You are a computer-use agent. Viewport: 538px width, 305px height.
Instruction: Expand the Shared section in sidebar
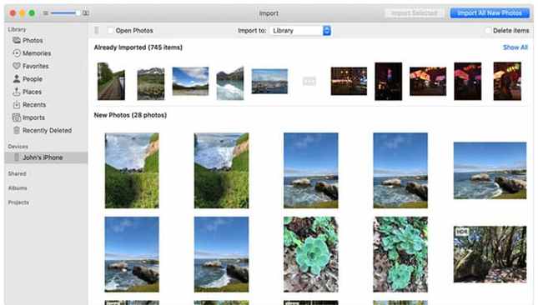coord(18,173)
